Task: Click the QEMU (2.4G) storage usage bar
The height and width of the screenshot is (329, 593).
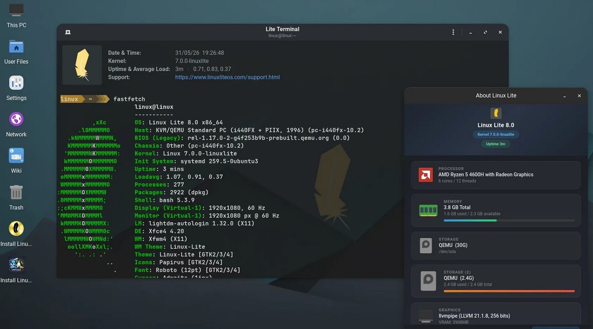Action: 509,291
